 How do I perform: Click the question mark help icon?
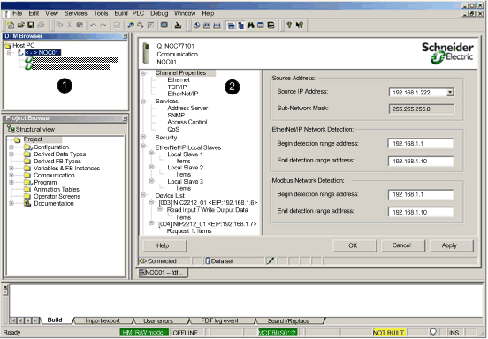click(x=289, y=26)
